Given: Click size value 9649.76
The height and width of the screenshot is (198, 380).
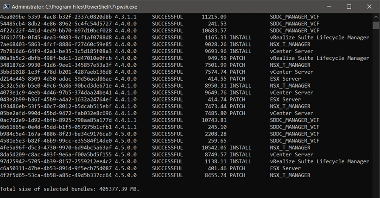Looking at the screenshot, I should click(x=215, y=93).
